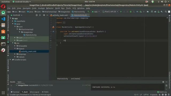Viewport: 171px width, 96px height.
Task: Open Build panel settings gear
Action: tap(163, 82)
